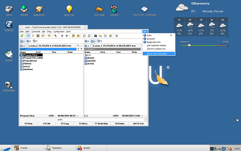Go back with the left arrow toolbar icon
Viewport: 241px width, 151px height.
click(62, 36)
